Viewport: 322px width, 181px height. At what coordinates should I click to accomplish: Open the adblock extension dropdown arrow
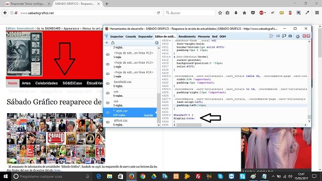point(265,13)
